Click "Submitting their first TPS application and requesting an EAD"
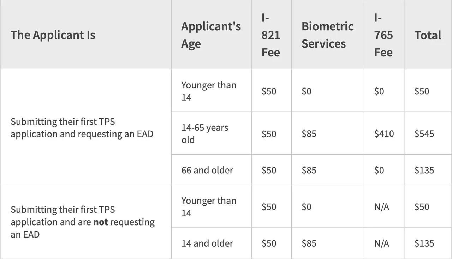 click(x=82, y=128)
